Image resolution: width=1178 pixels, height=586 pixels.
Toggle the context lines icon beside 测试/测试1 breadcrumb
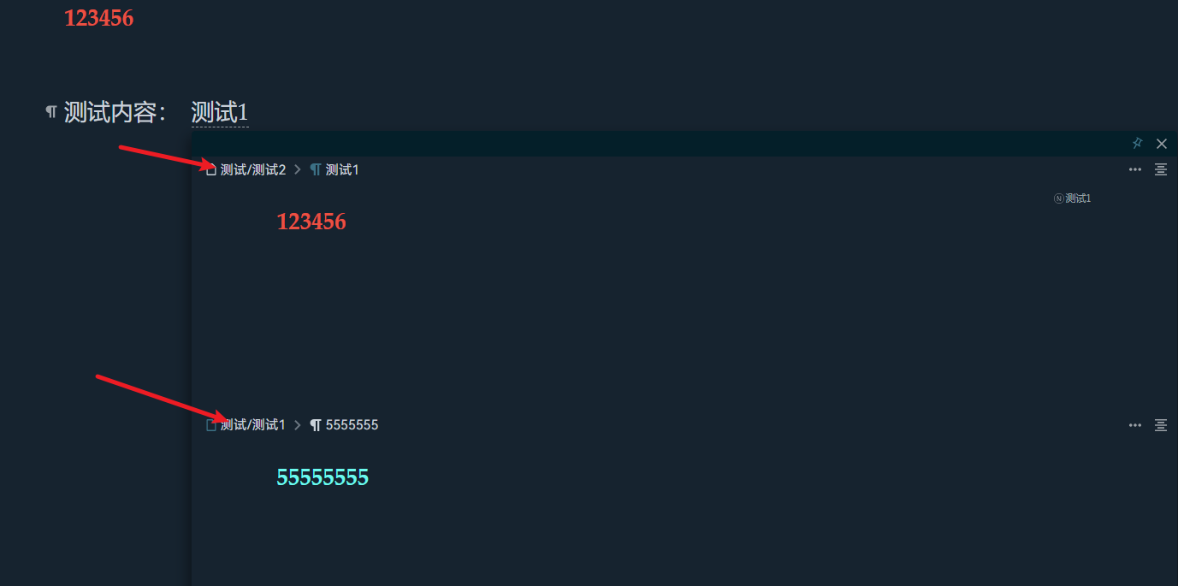coord(1161,425)
